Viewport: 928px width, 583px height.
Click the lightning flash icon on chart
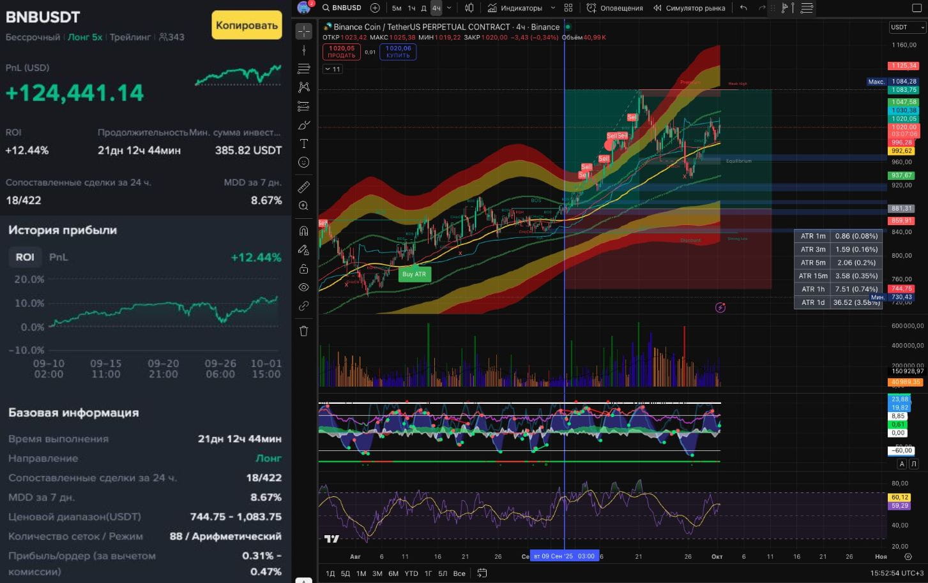pyautogui.click(x=720, y=307)
